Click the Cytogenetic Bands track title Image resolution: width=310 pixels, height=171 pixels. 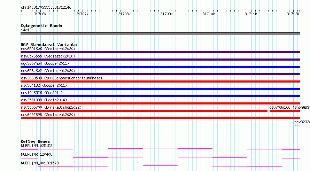41,26
